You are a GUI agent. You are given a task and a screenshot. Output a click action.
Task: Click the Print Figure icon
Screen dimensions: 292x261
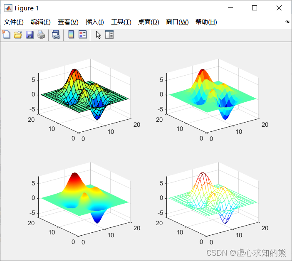41,35
